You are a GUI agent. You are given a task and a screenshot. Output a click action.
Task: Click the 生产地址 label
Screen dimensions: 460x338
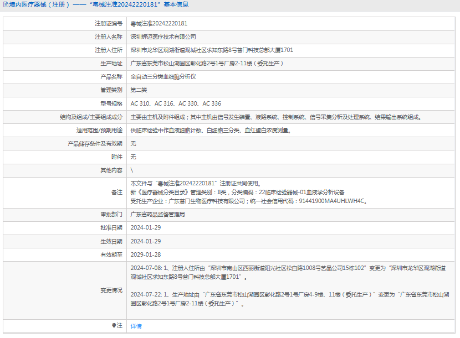pos(111,63)
